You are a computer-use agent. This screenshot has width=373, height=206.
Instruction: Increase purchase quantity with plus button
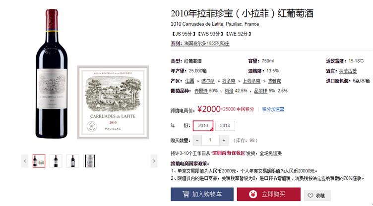click(x=224, y=141)
